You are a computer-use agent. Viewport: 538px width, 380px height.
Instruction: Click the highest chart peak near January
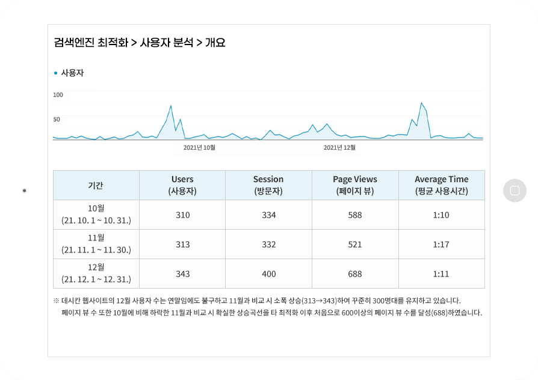[x=421, y=103]
